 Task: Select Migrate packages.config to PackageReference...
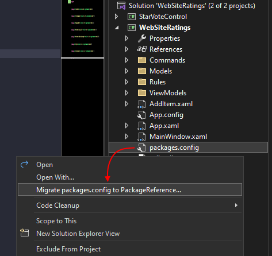point(130,189)
